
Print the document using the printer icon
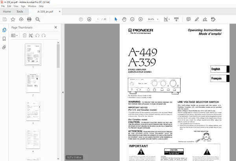(x=29, y=19)
